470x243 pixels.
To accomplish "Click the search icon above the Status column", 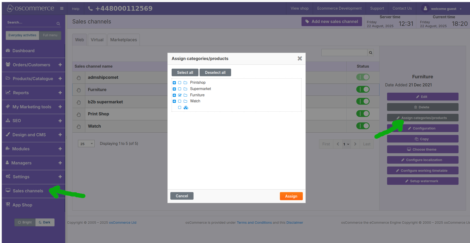I will click(x=370, y=53).
